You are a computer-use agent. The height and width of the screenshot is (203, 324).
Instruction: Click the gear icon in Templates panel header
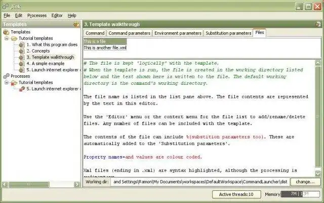click(76, 24)
